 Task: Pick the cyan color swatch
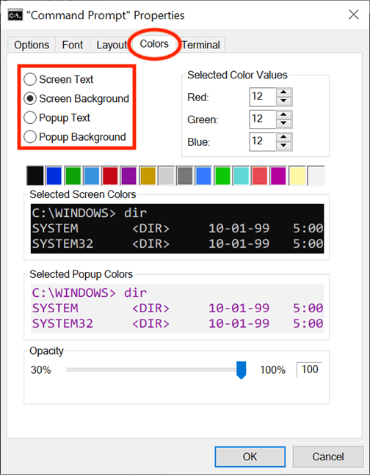241,175
